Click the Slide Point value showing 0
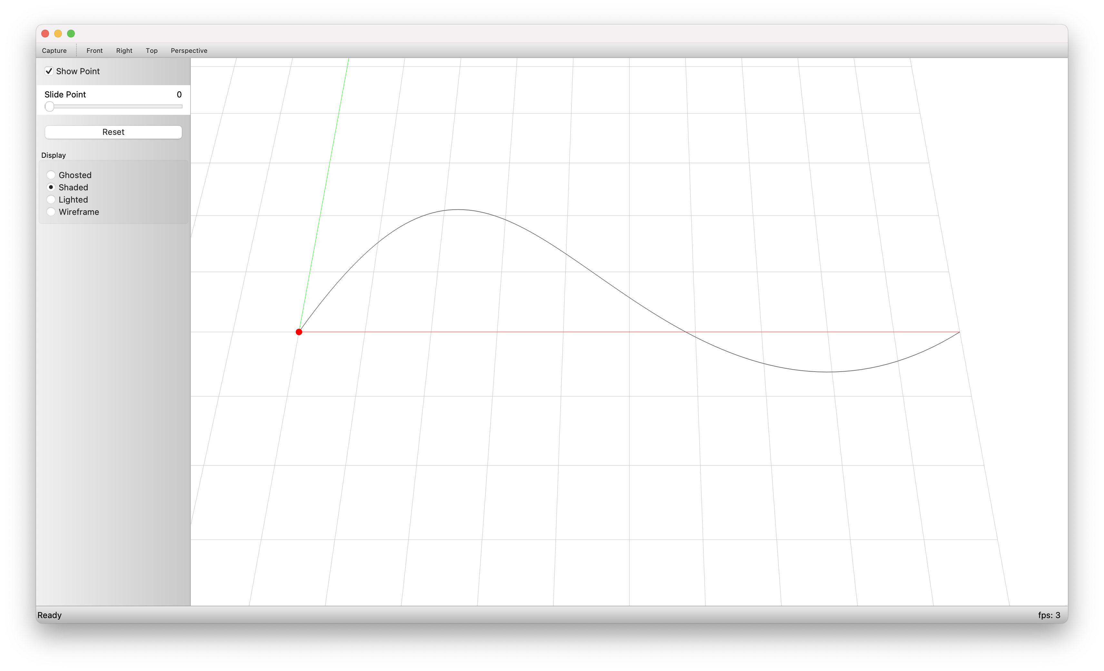Image resolution: width=1104 pixels, height=671 pixels. click(179, 95)
